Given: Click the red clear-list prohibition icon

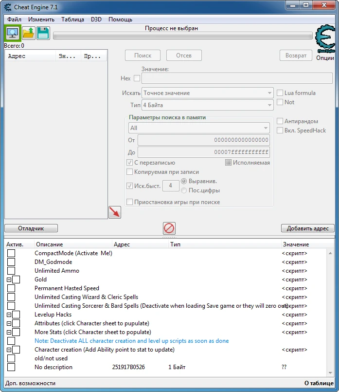Looking at the screenshot, I should (x=169, y=228).
